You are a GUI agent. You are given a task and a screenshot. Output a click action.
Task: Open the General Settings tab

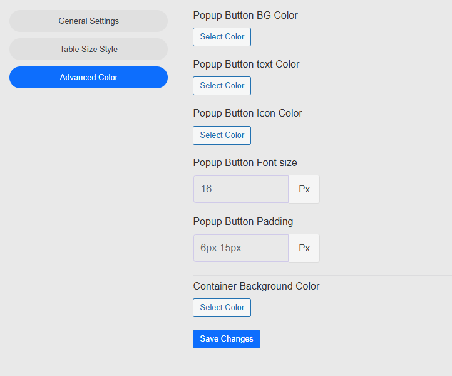coord(88,21)
